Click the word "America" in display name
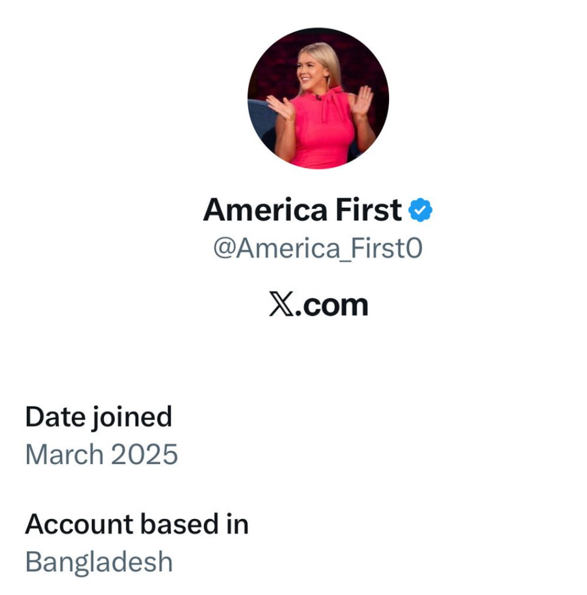The height and width of the screenshot is (595, 587). (265, 210)
